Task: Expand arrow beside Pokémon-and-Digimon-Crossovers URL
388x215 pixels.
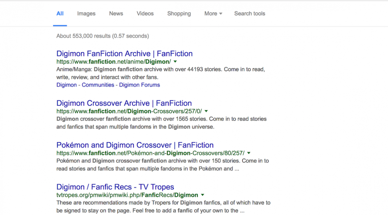Action: 249,153
